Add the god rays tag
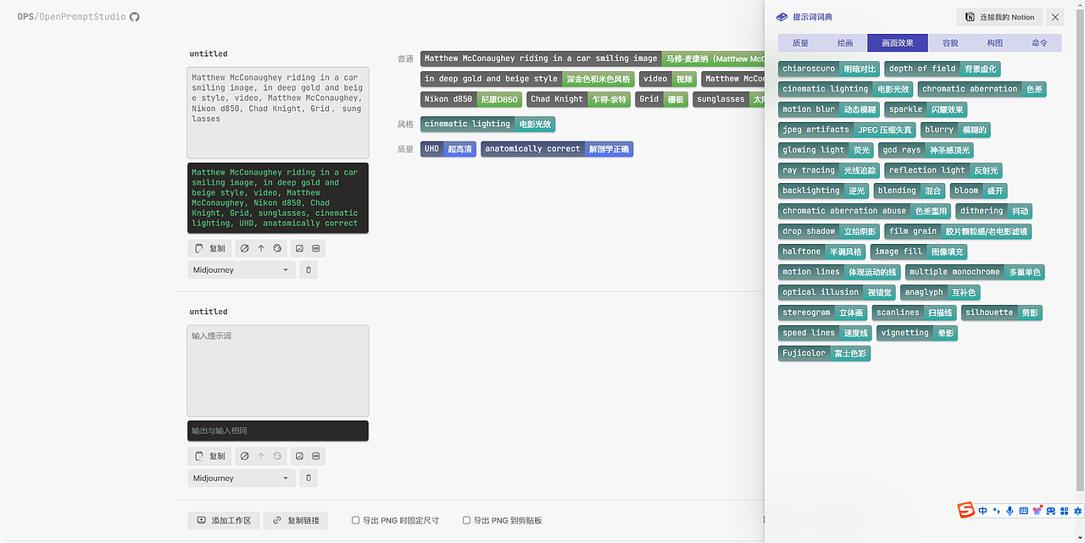Viewport: 1085px width, 543px height. [x=926, y=150]
